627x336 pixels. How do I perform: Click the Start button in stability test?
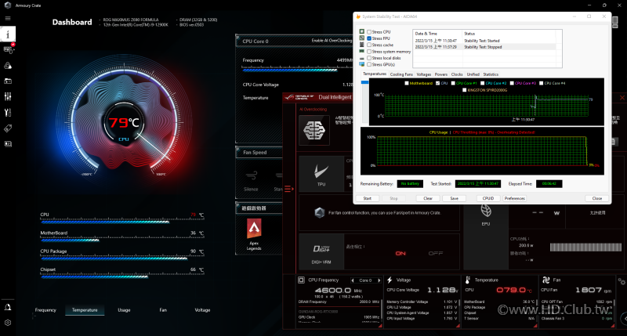367,198
